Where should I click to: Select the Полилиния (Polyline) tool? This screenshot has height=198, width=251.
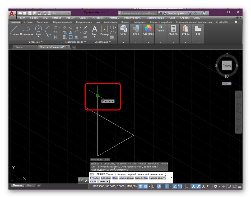pyautogui.click(x=27, y=30)
